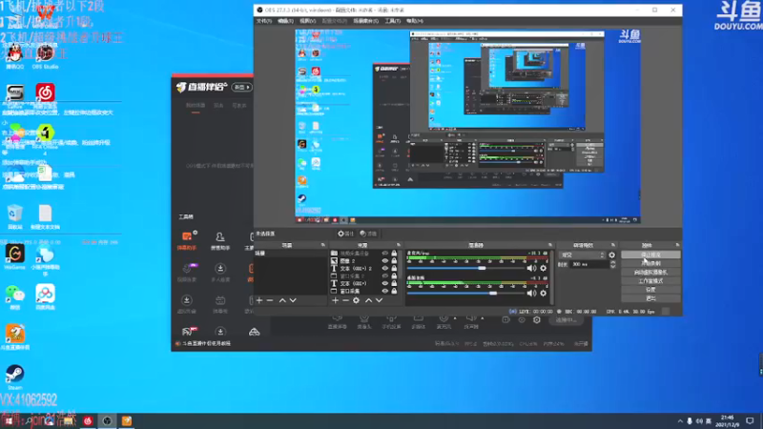
Task: Click the 开始录制 button
Action: 650,264
